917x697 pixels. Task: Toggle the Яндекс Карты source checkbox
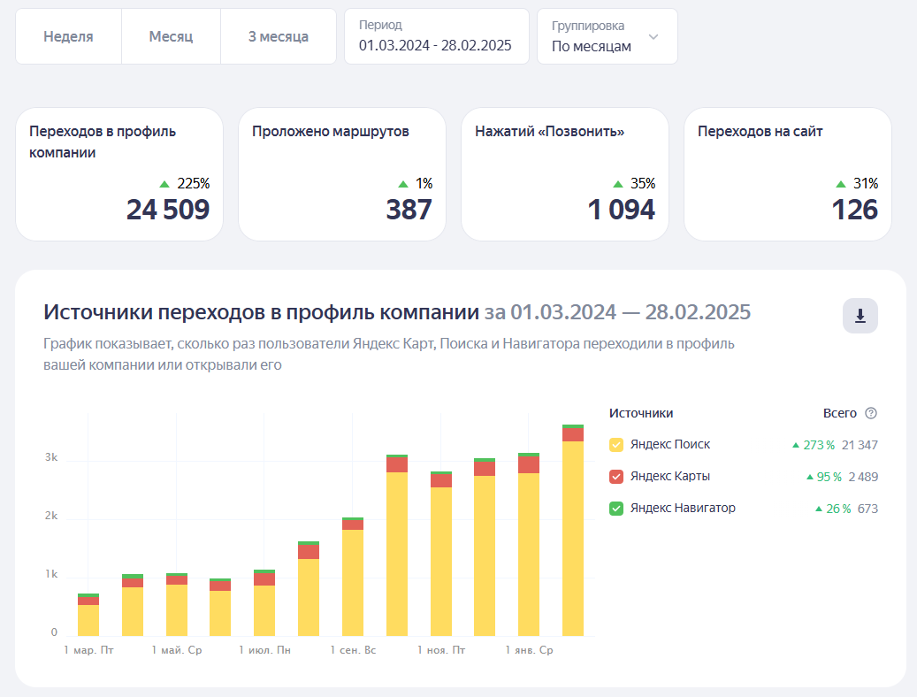pyautogui.click(x=616, y=477)
